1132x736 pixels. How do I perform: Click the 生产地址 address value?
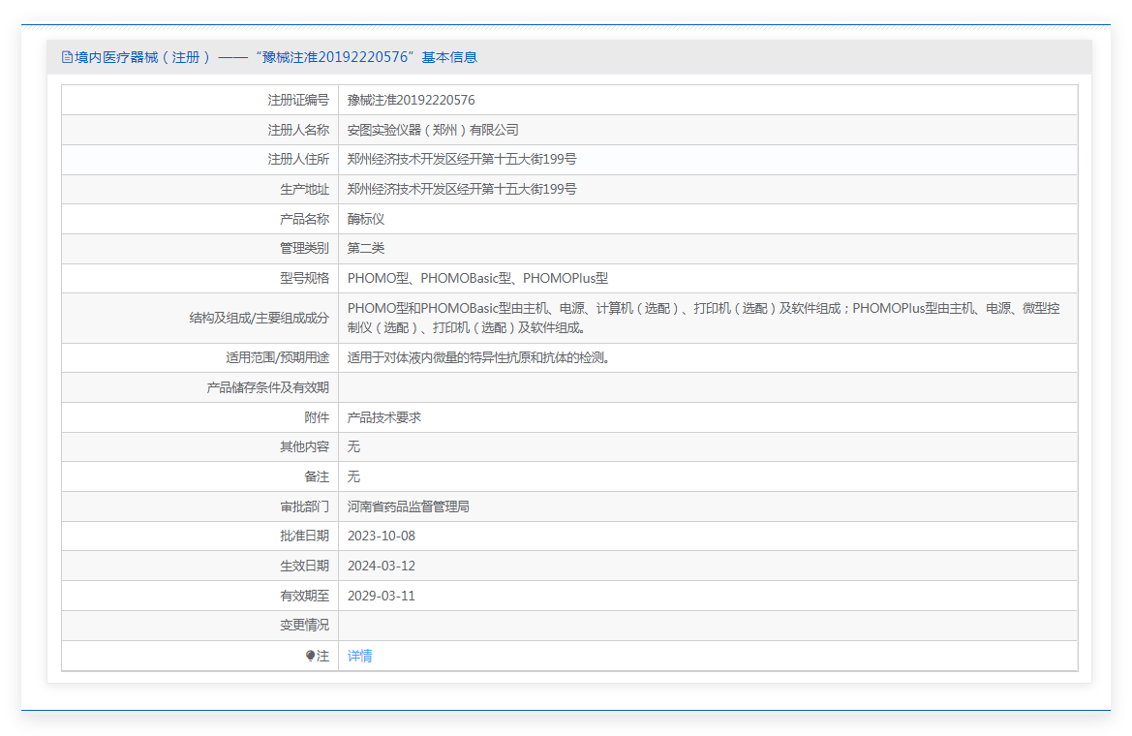(x=461, y=189)
